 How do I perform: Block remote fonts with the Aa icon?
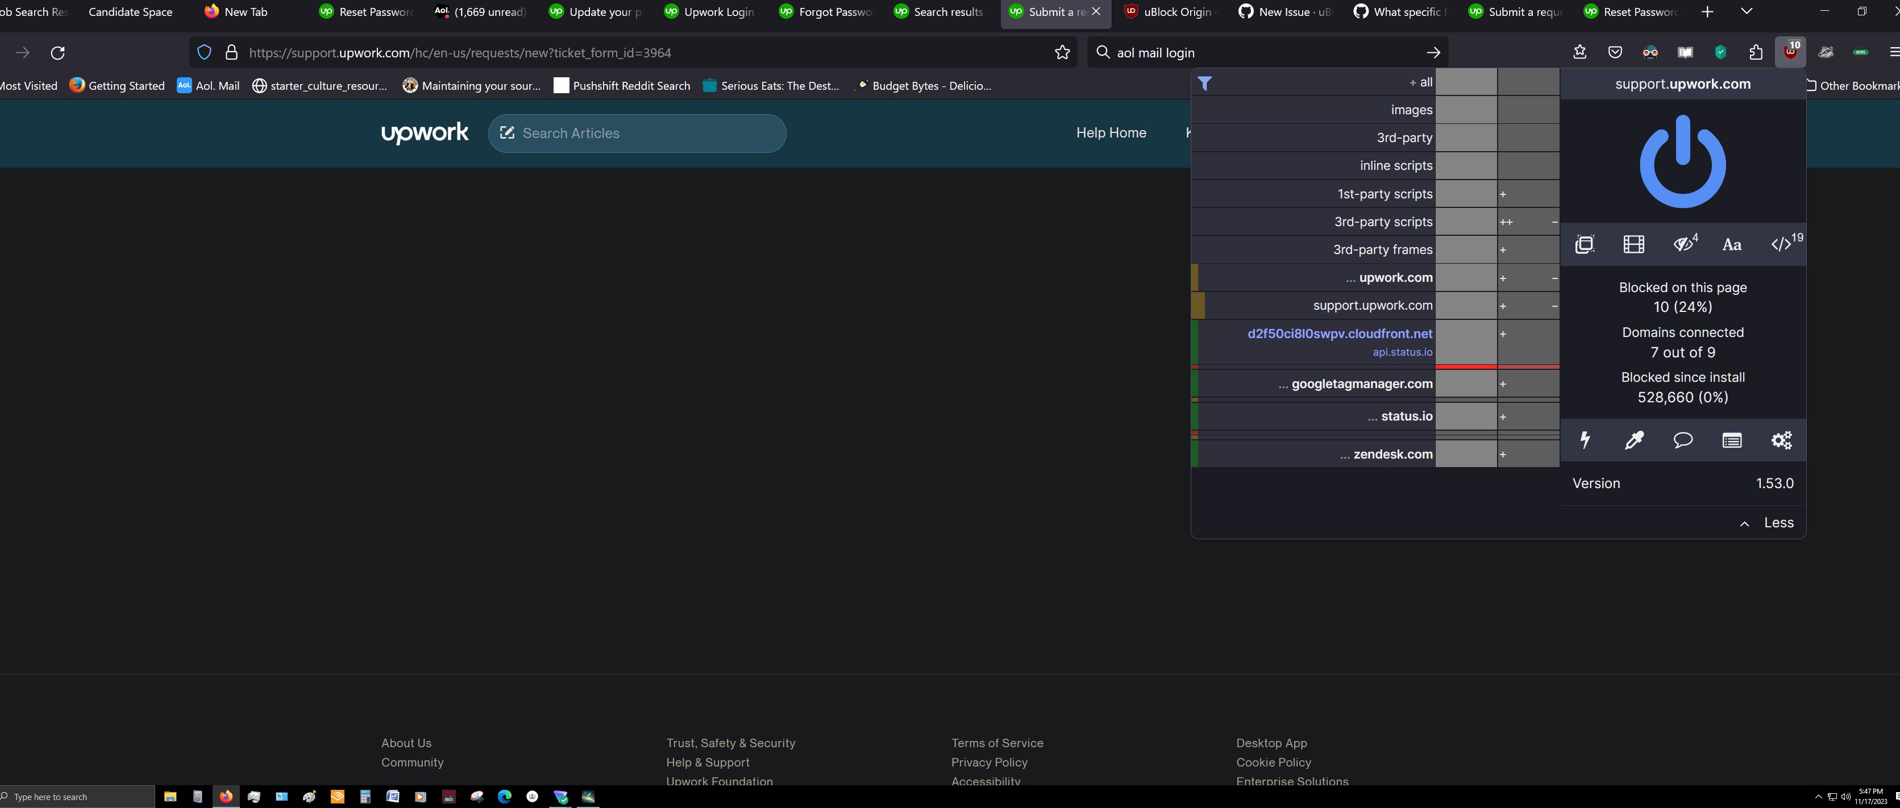point(1732,244)
